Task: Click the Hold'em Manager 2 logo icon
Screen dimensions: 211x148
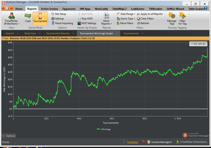Action: coord(185,135)
